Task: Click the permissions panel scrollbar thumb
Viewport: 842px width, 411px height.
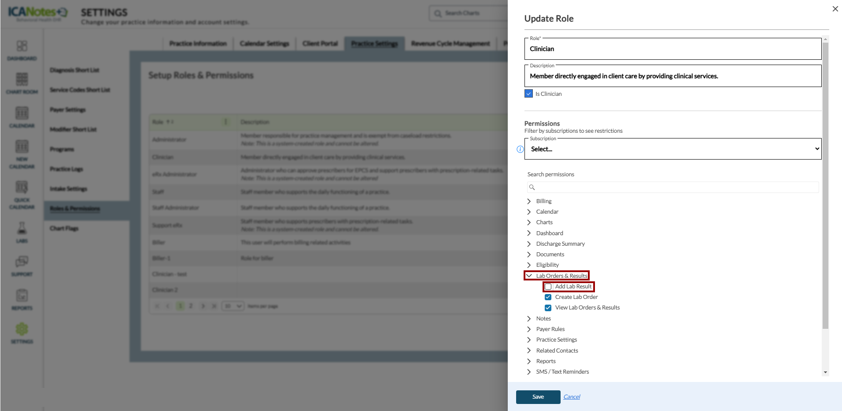Action: pos(826,185)
